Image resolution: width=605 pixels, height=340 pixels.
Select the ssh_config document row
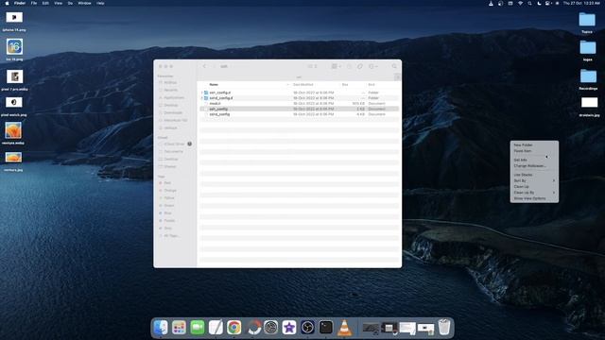[x=299, y=109]
